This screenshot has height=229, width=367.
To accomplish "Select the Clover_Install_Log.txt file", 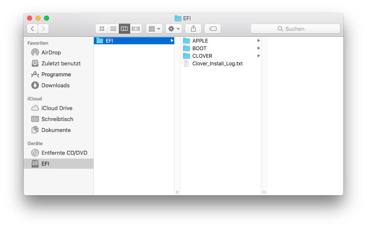I will tap(222, 64).
